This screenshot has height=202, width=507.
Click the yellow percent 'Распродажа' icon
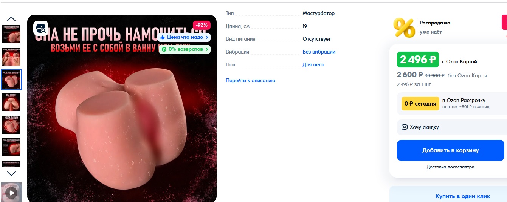(404, 28)
